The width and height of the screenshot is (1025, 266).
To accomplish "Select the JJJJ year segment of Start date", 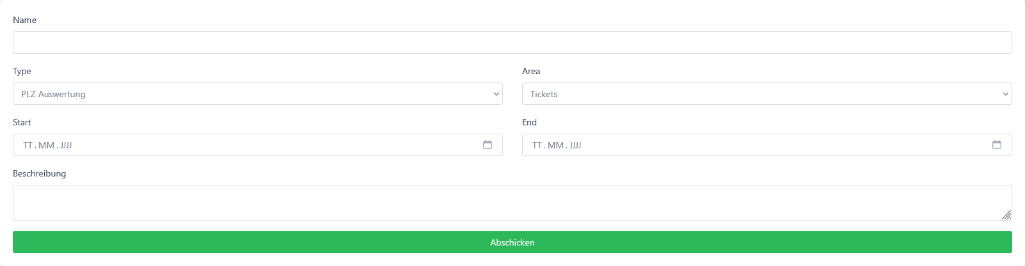I will point(66,145).
